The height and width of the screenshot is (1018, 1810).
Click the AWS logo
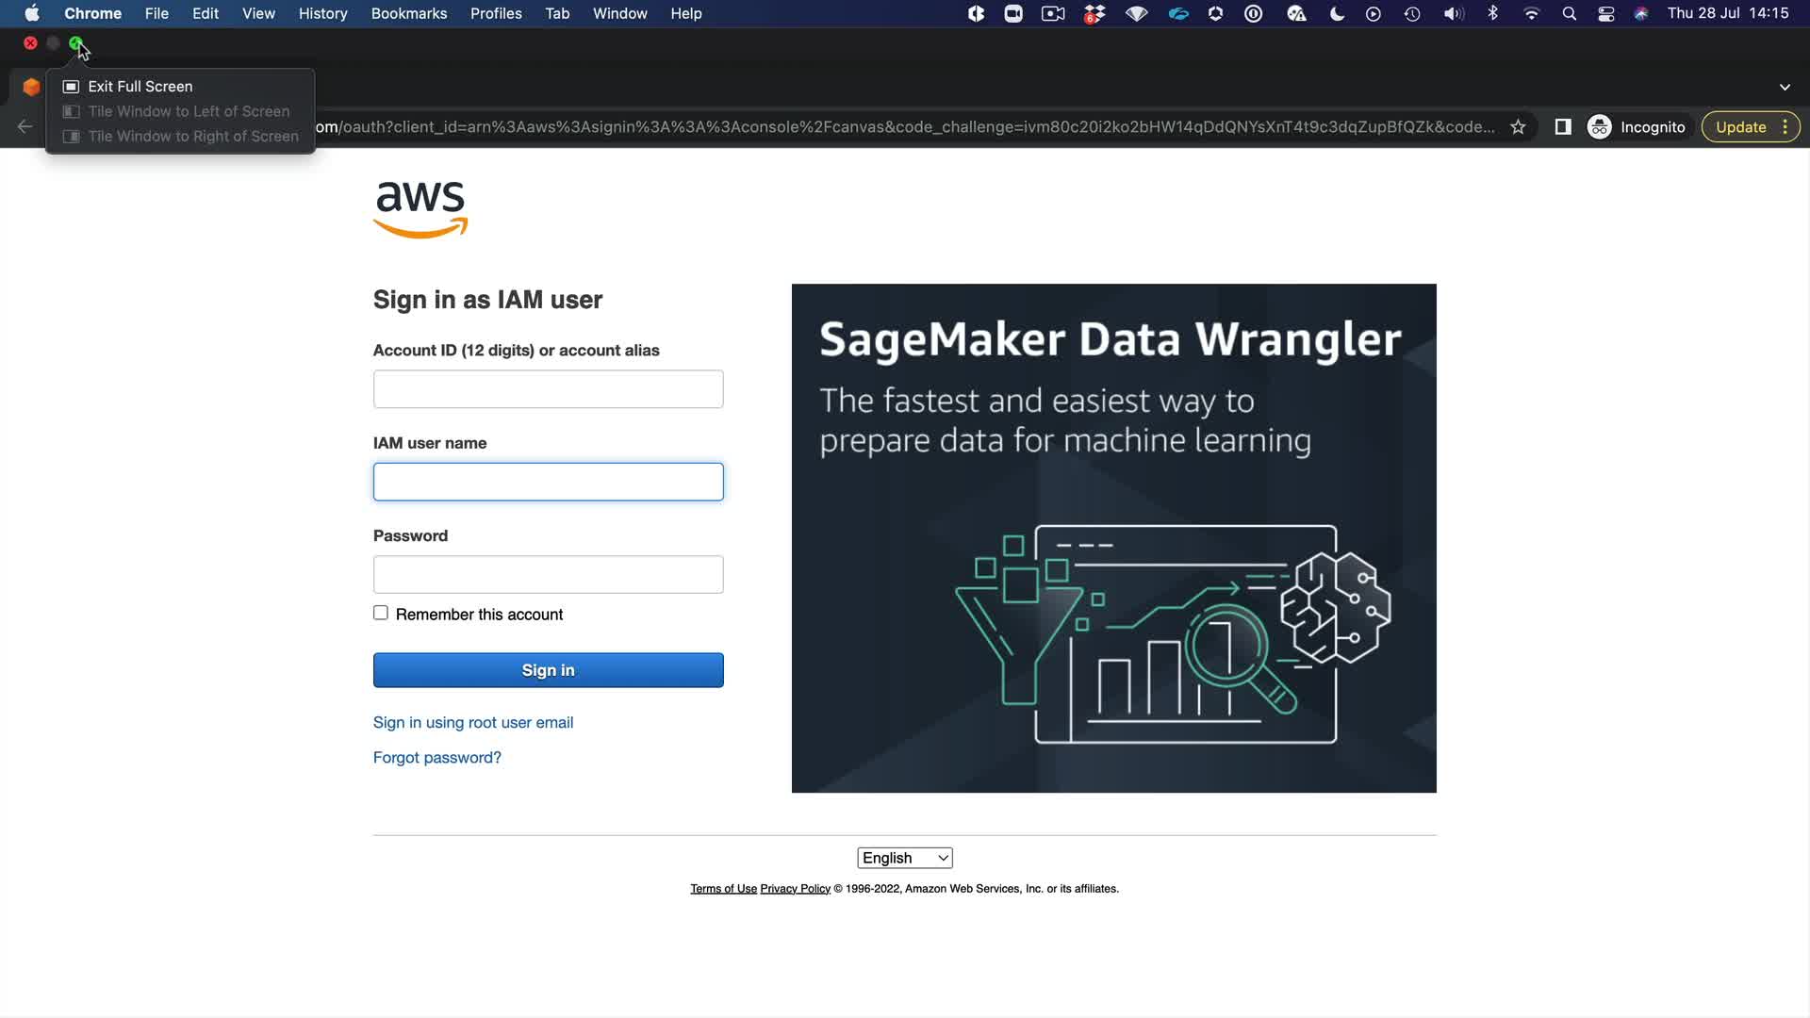coord(420,208)
